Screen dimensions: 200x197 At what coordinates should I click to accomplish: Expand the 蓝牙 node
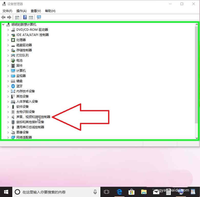tap(8, 86)
